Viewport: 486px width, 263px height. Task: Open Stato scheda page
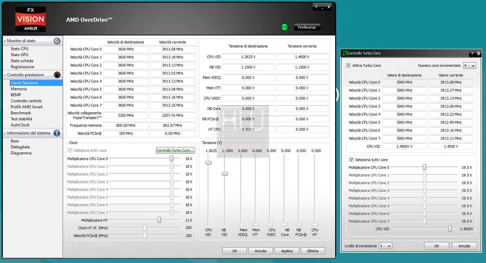click(22, 61)
